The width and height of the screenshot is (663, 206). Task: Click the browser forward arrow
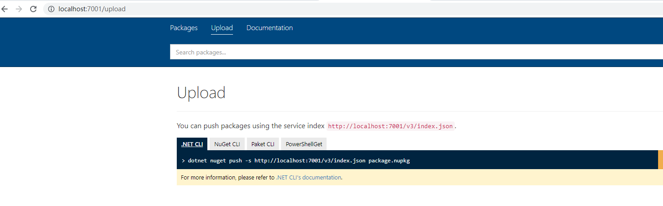coord(19,9)
